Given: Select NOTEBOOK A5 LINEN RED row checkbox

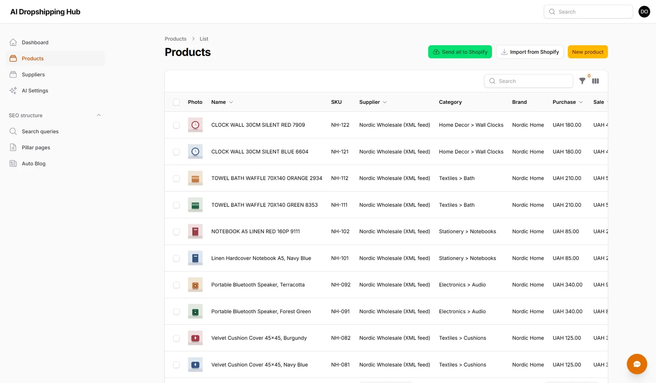Looking at the screenshot, I should [x=176, y=232].
